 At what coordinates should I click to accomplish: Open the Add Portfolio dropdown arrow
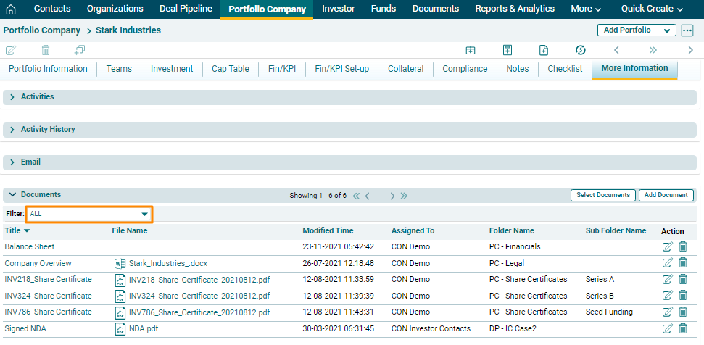click(x=667, y=30)
